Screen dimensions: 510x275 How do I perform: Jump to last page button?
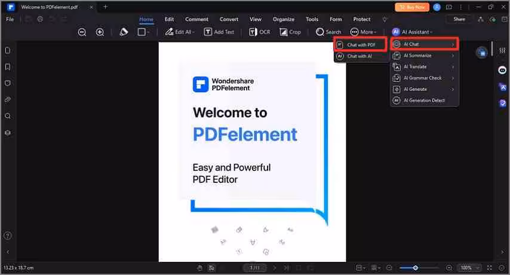coord(287,268)
